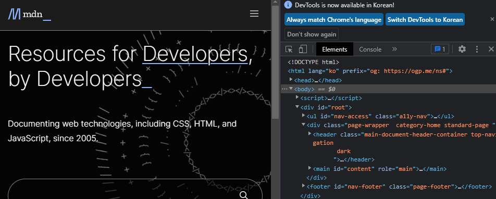Screen dimensions: 496x199
Task: Collapse the page-wrapper div node
Action: click(304, 125)
